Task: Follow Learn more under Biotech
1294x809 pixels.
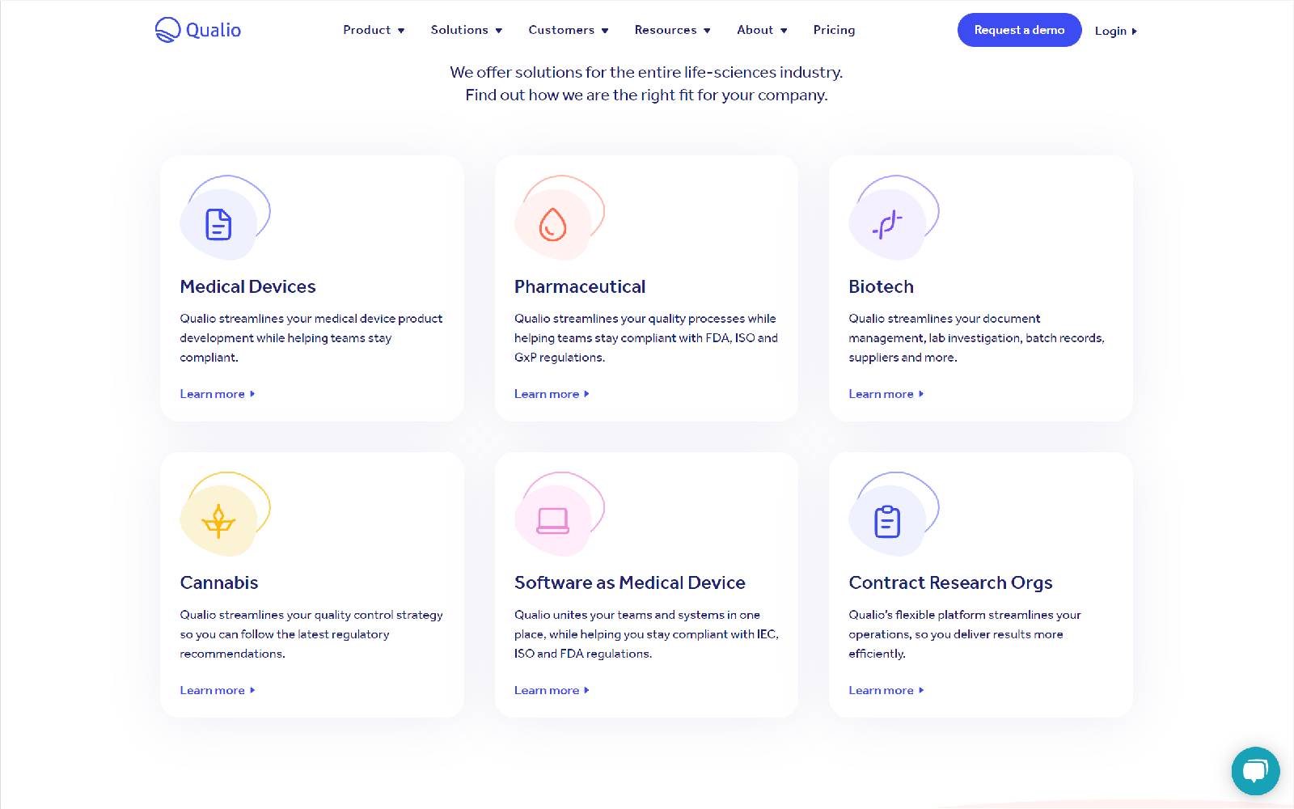Action: (886, 394)
